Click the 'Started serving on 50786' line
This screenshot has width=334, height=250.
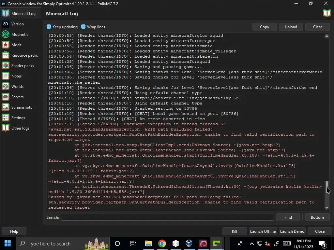pyautogui.click(x=123, y=108)
